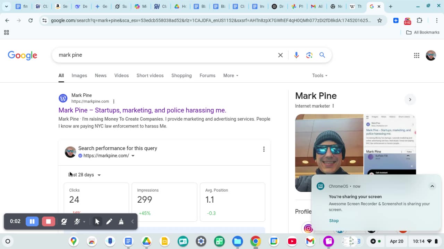444x249 pixels.
Task: Select the cursor pointer tool in recorder bar
Action: (x=97, y=222)
